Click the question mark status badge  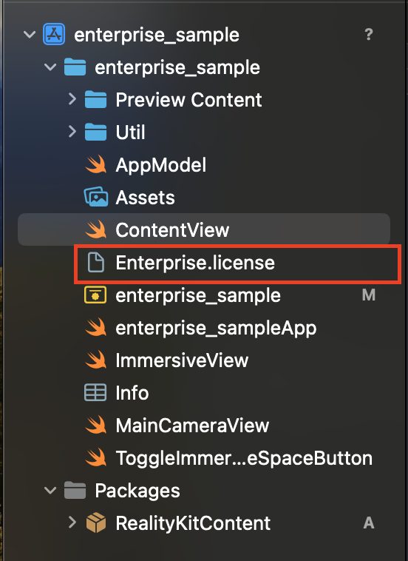click(369, 34)
